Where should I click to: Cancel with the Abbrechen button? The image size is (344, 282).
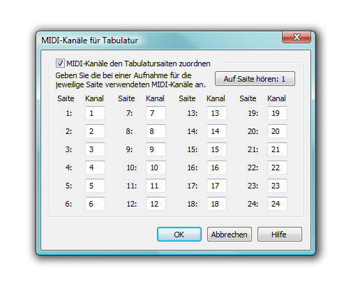click(230, 235)
